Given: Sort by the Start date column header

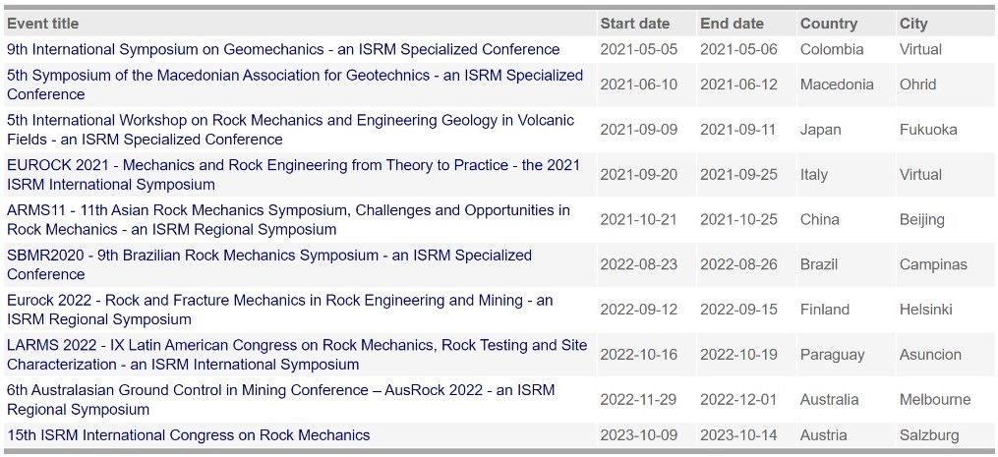Looking at the screenshot, I should click(635, 24).
